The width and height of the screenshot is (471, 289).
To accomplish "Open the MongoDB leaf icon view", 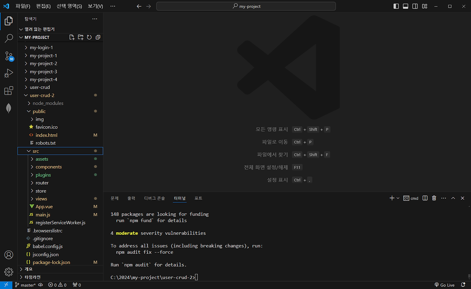I will (8, 108).
